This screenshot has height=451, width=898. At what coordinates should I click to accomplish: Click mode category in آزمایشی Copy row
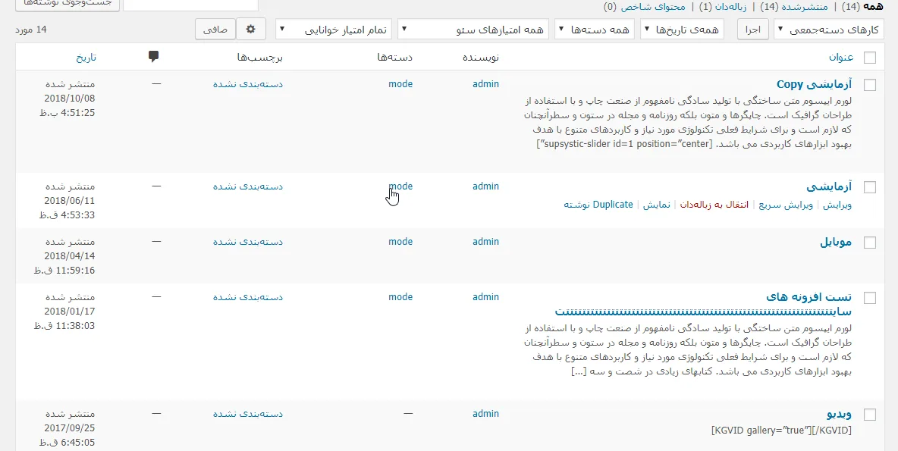coord(400,84)
